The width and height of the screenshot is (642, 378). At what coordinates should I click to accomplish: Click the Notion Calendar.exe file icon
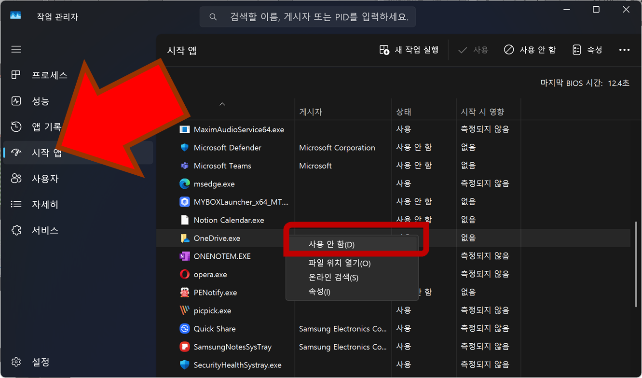click(185, 220)
